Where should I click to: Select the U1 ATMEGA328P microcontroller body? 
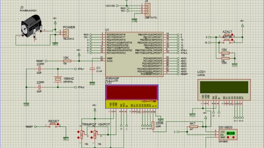coord(134,54)
